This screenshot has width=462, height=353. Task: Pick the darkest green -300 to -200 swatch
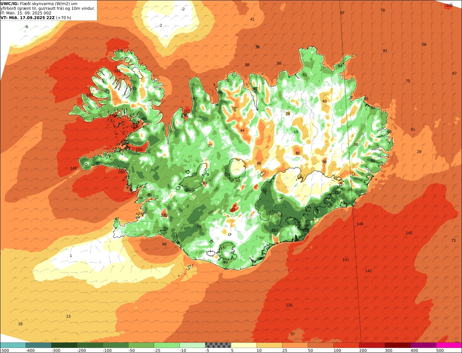coord(64,345)
